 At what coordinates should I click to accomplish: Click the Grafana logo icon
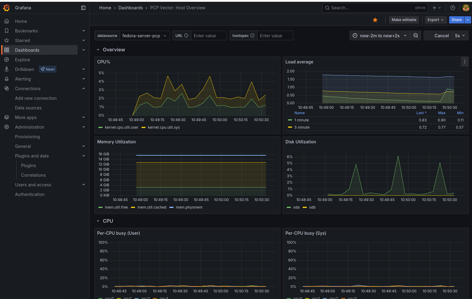tap(6, 8)
